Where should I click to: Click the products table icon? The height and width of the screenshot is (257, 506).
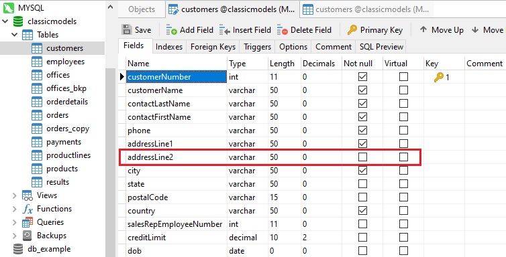pos(37,169)
